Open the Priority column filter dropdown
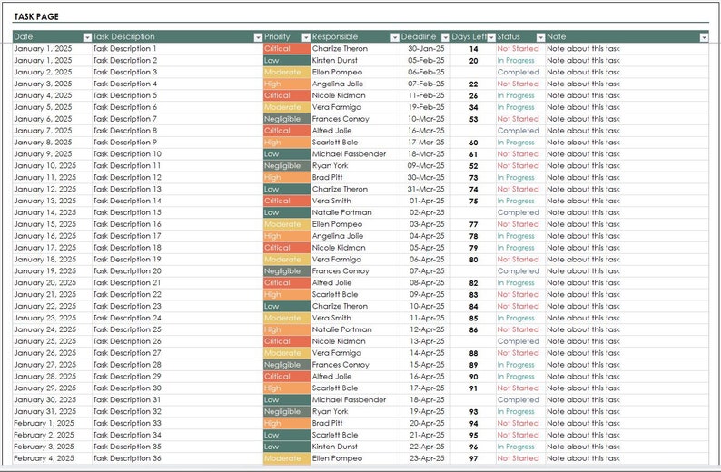 pyautogui.click(x=306, y=37)
